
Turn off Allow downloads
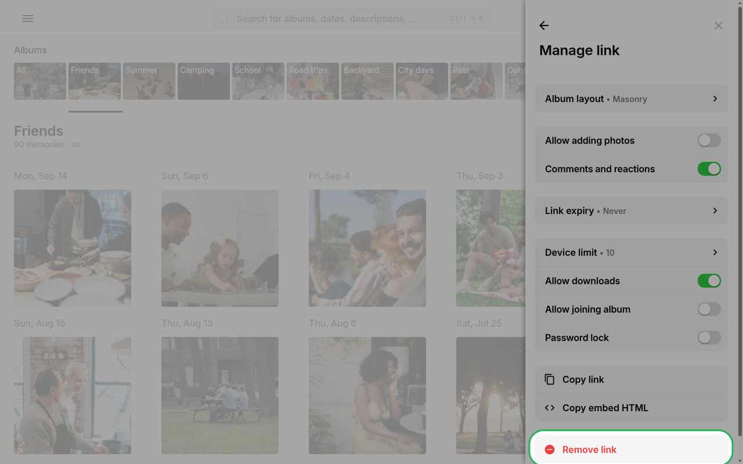pyautogui.click(x=709, y=281)
